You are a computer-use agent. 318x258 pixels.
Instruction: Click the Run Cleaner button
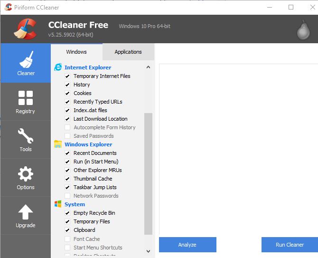pos(290,245)
